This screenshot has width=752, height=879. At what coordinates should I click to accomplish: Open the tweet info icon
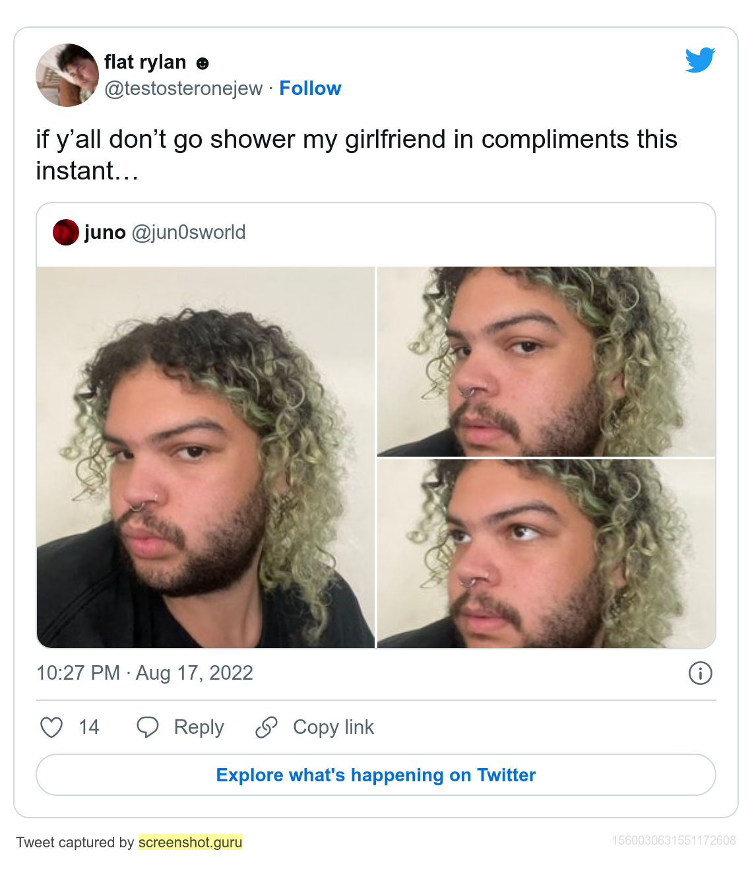coord(700,673)
